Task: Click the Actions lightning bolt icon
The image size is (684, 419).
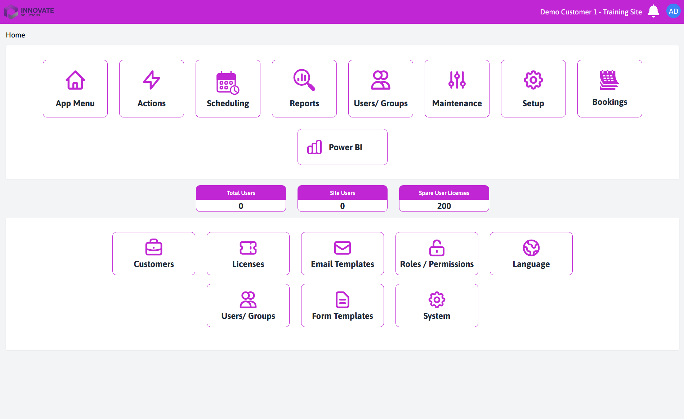Action: 151,80
